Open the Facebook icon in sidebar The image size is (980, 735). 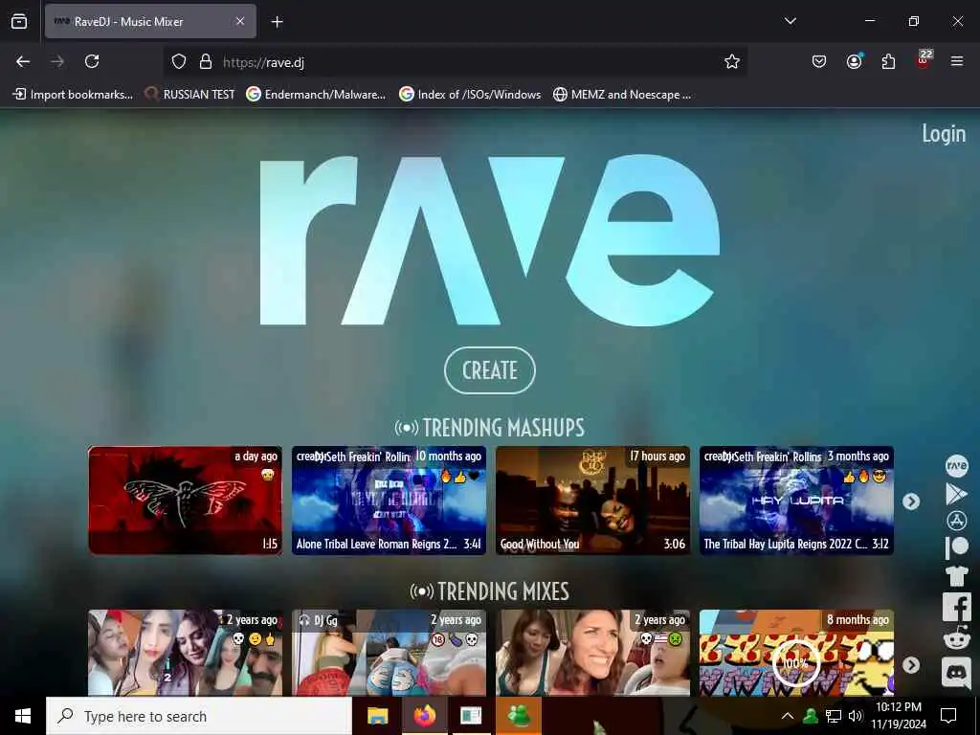pos(956,607)
